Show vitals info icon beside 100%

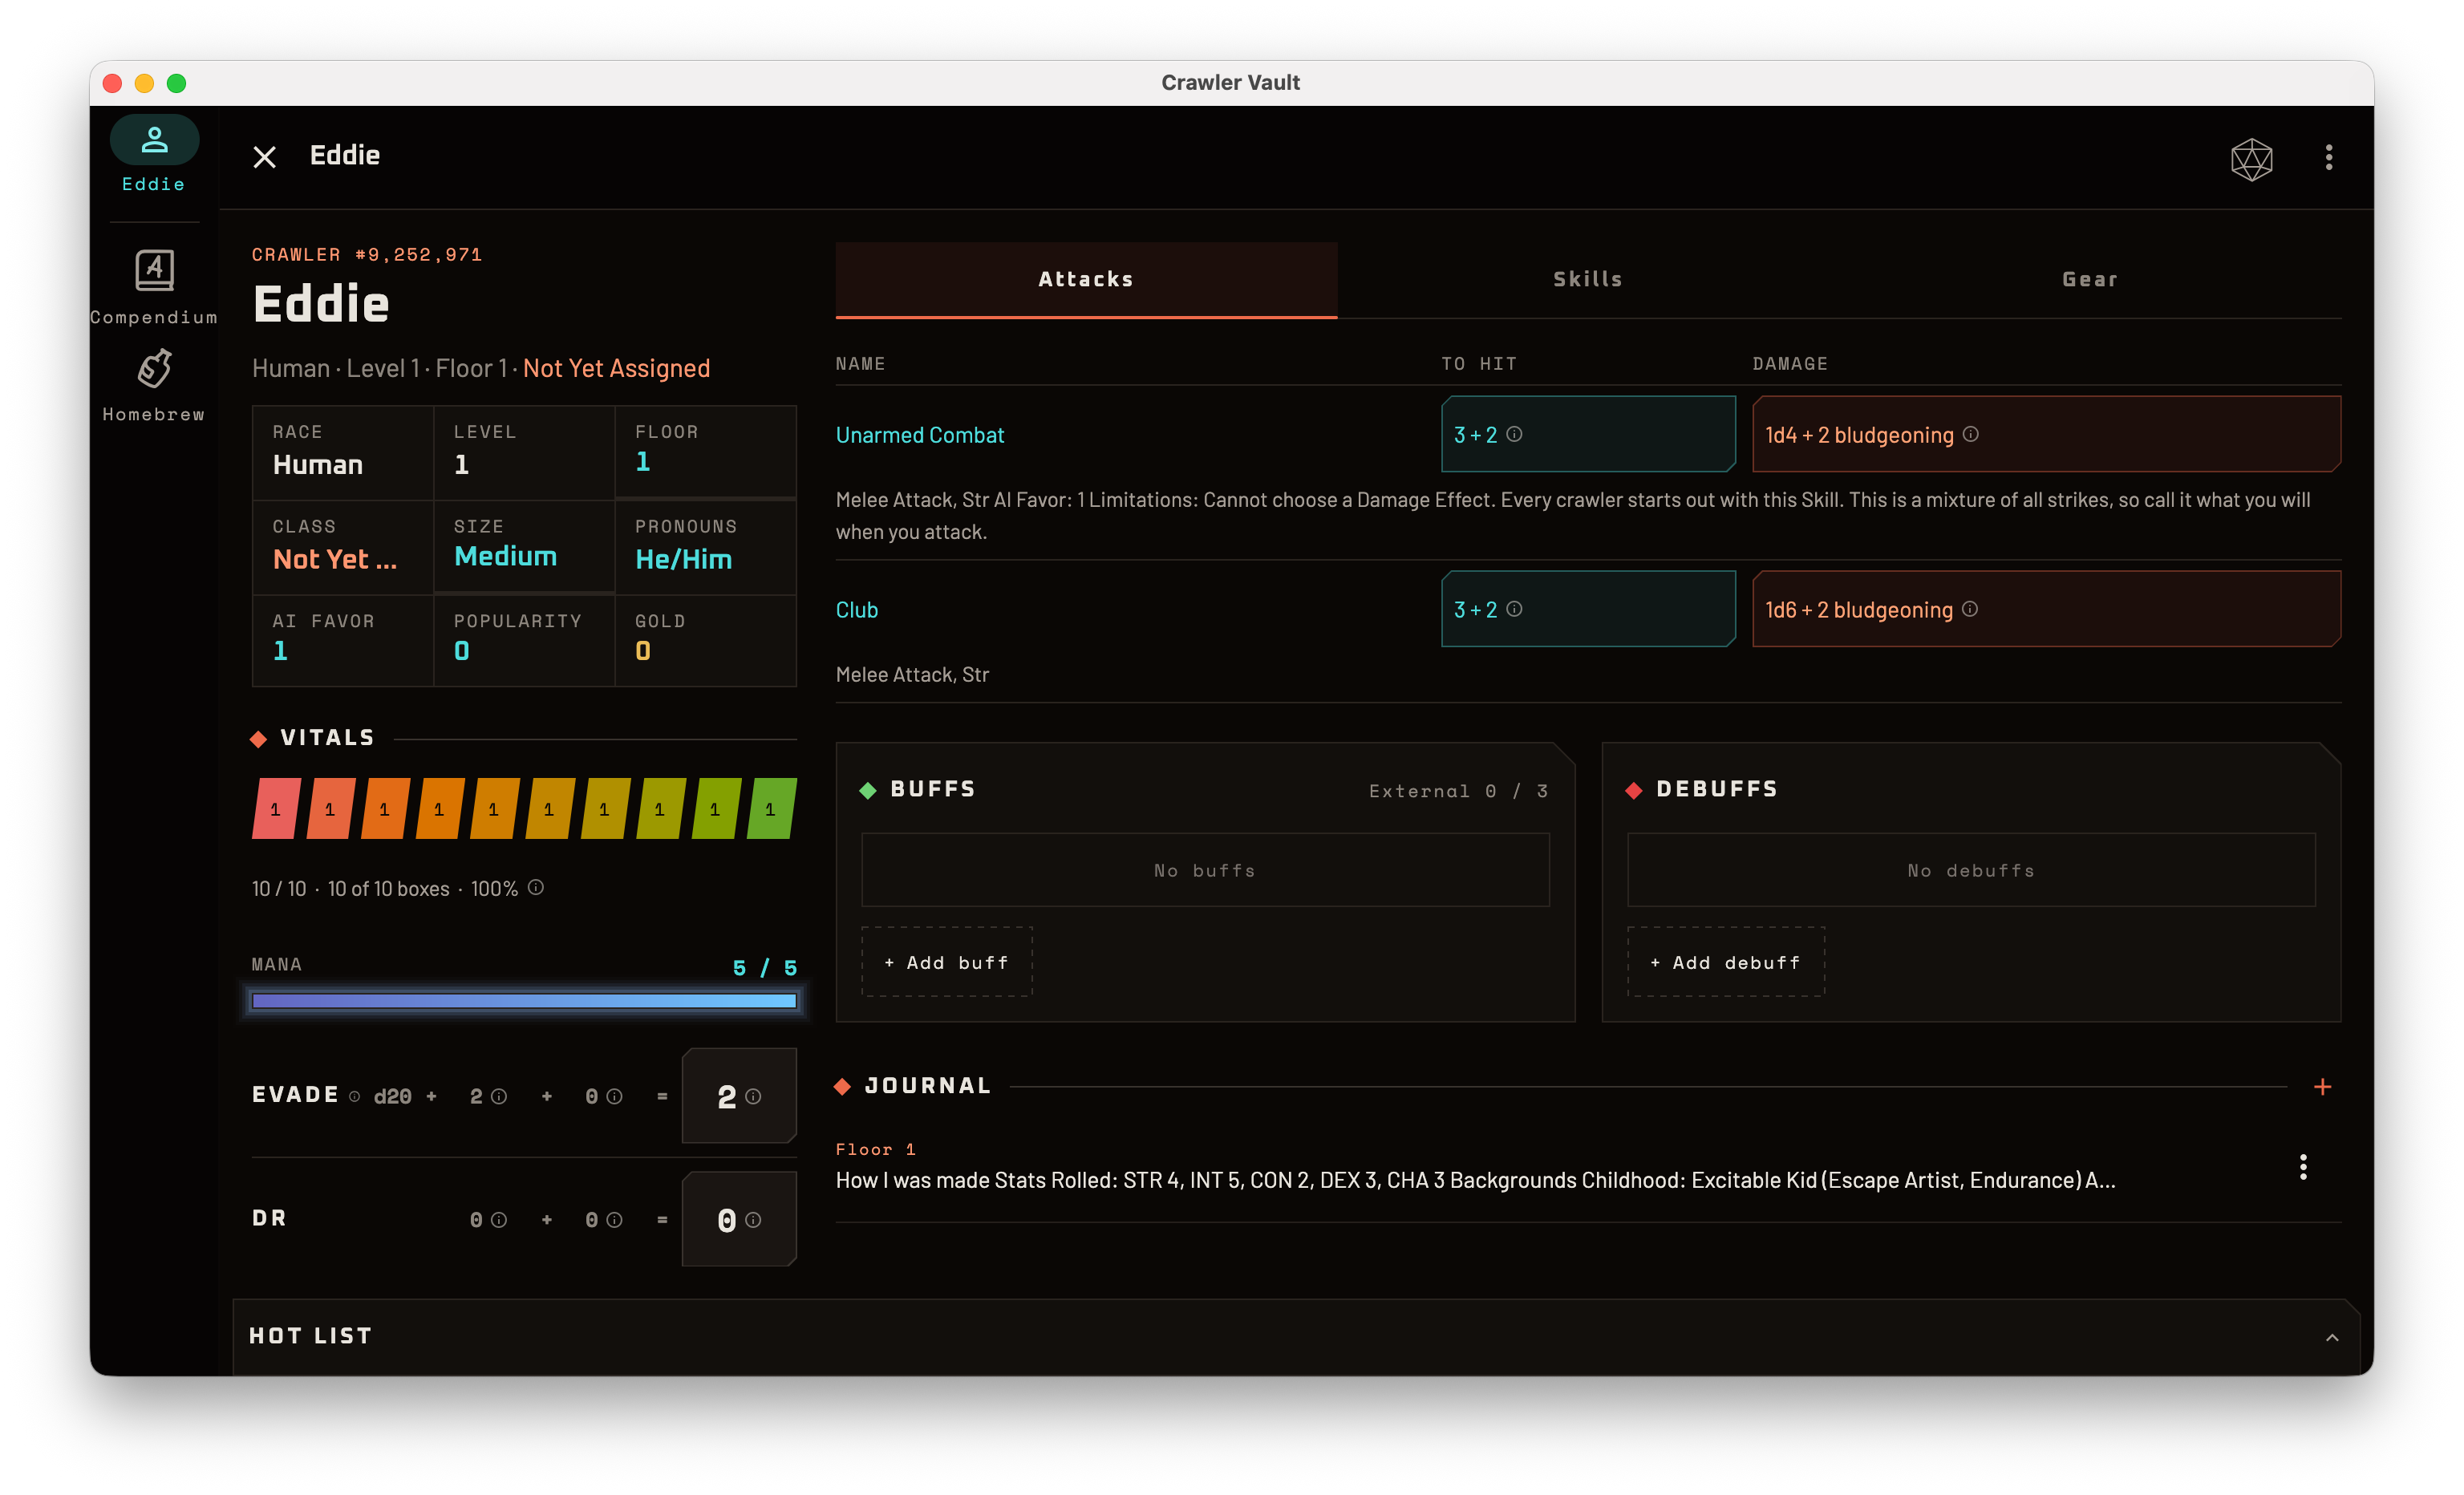[x=536, y=887]
